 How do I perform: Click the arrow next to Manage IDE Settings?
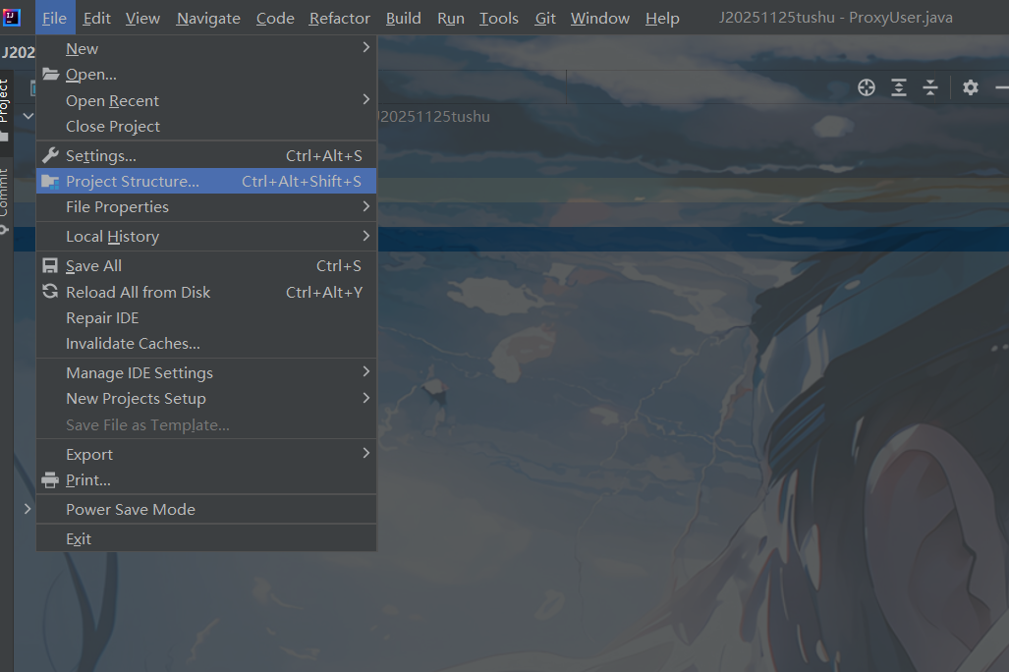click(x=366, y=371)
